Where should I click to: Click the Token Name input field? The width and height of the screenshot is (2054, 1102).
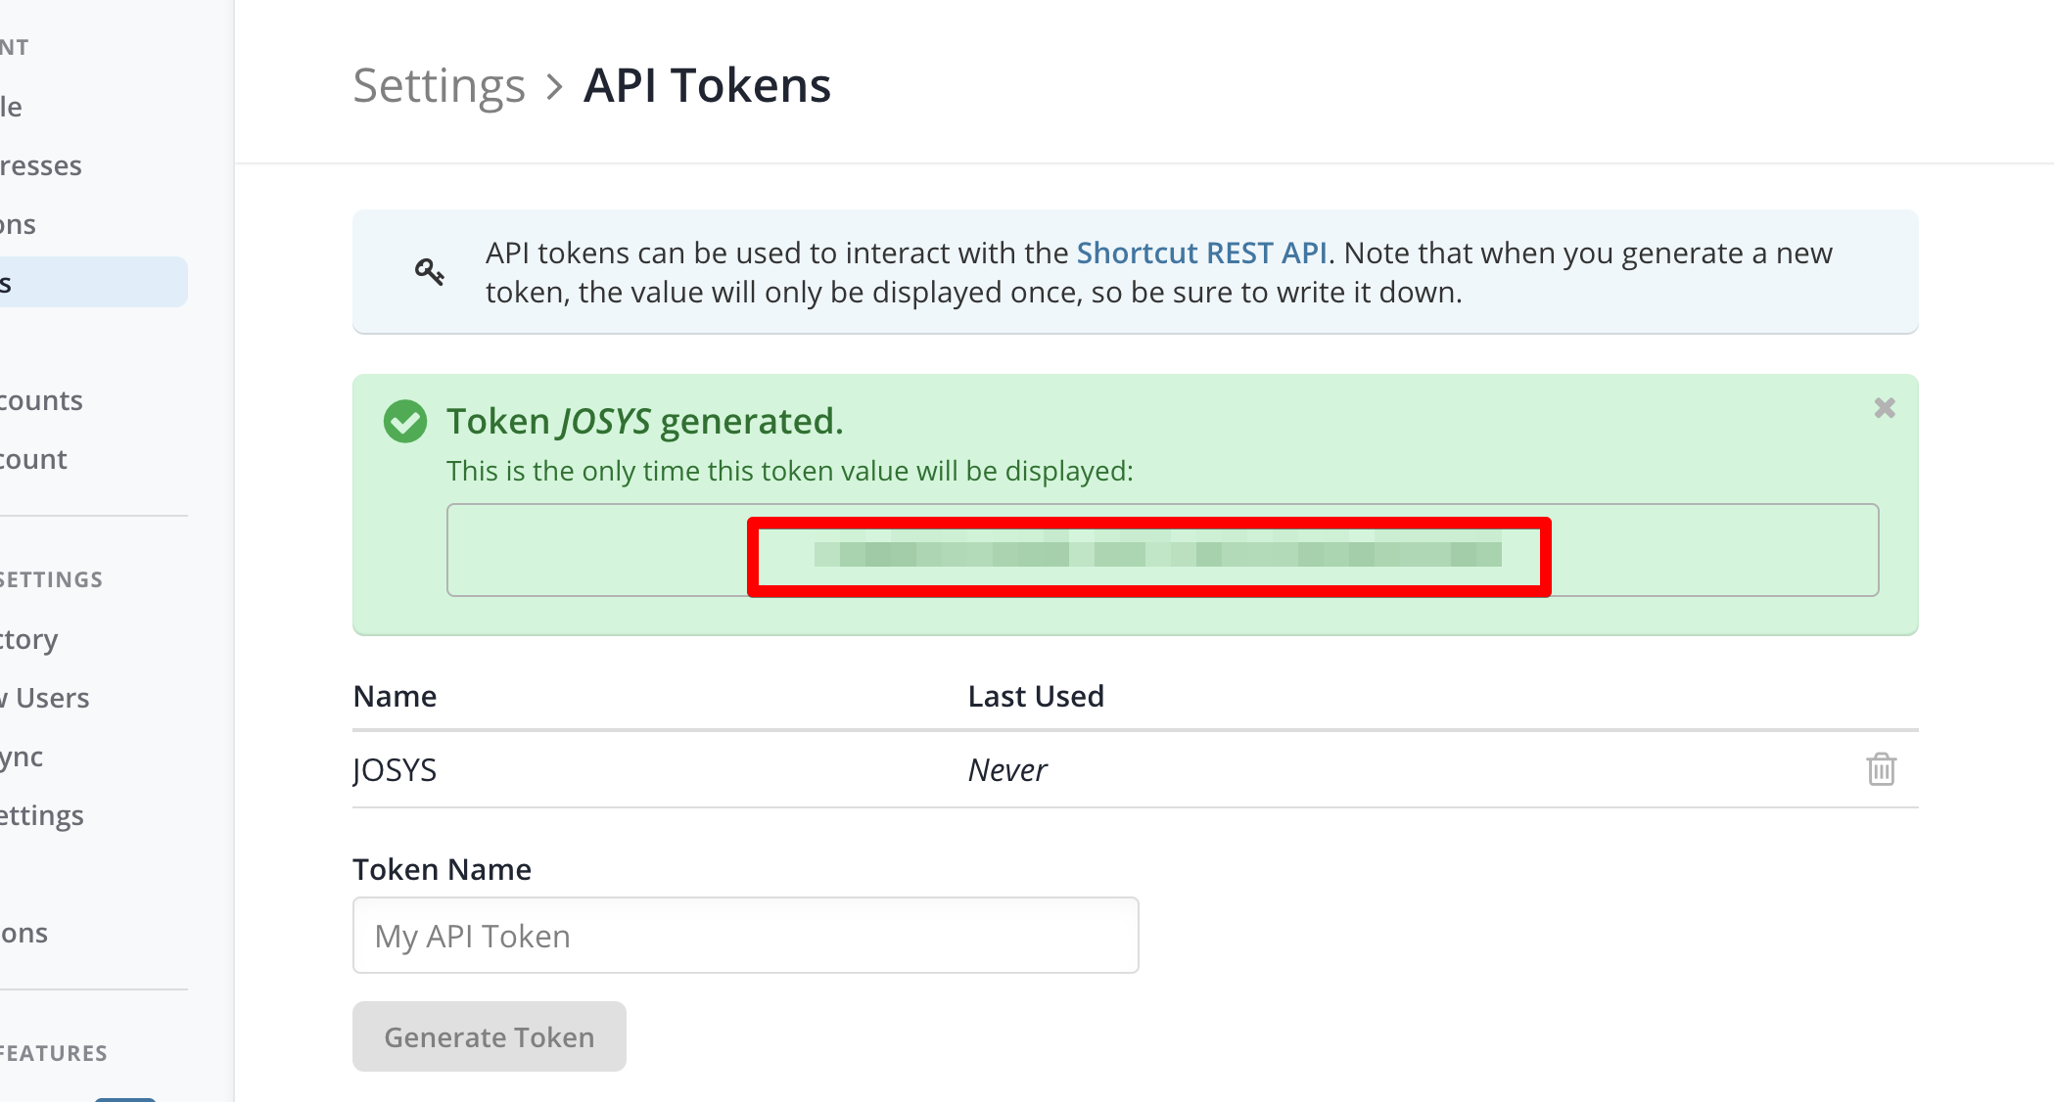pyautogui.click(x=745, y=936)
